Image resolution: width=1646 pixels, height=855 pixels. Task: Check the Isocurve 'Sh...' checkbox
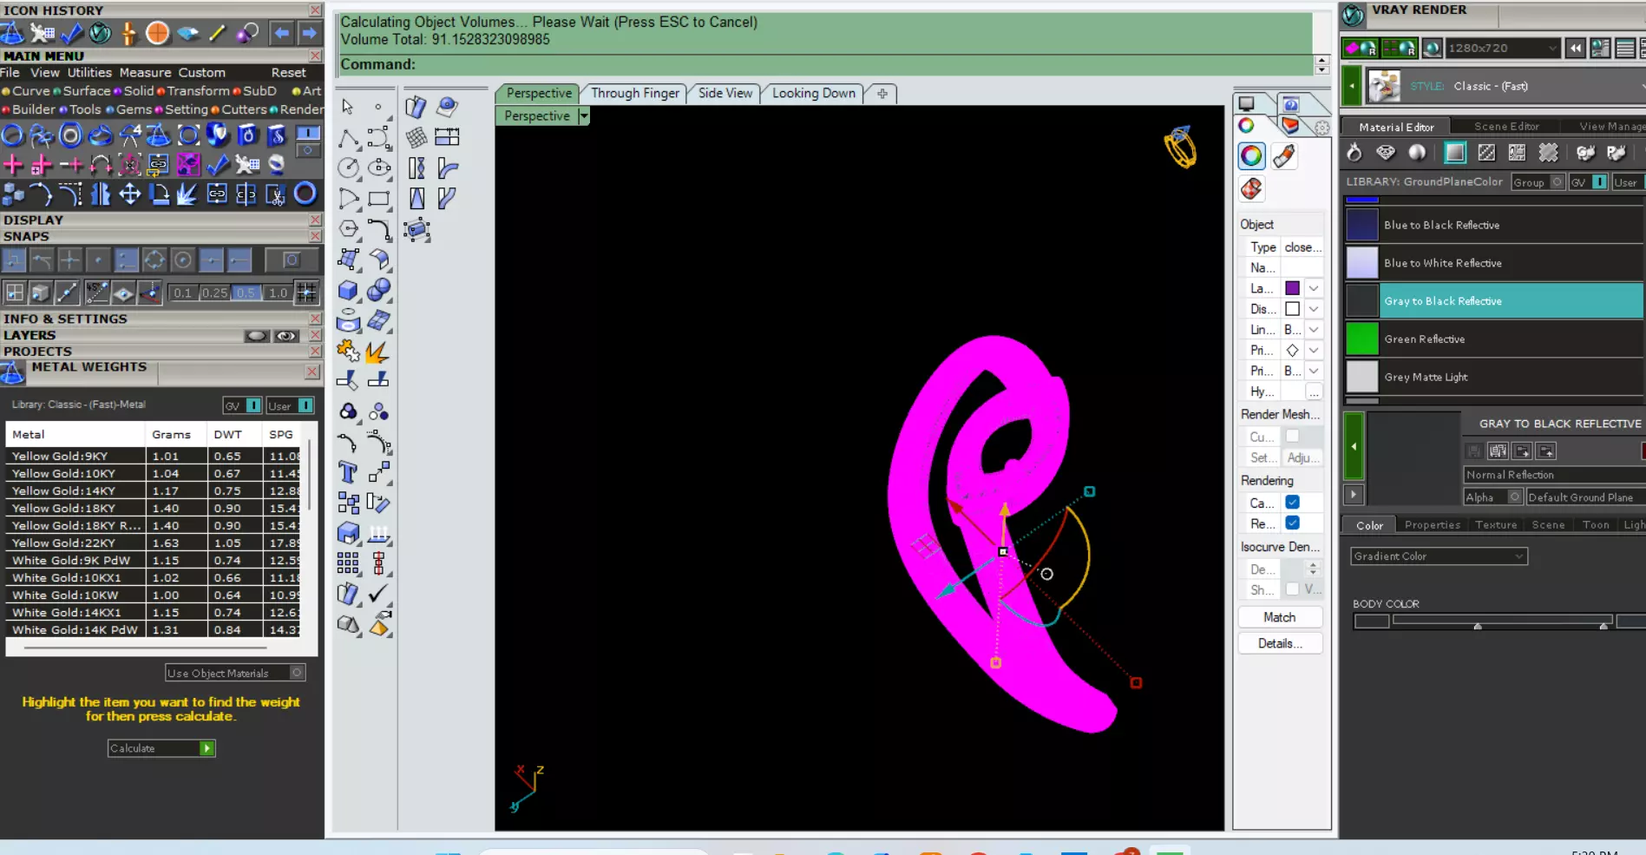[x=1292, y=589]
